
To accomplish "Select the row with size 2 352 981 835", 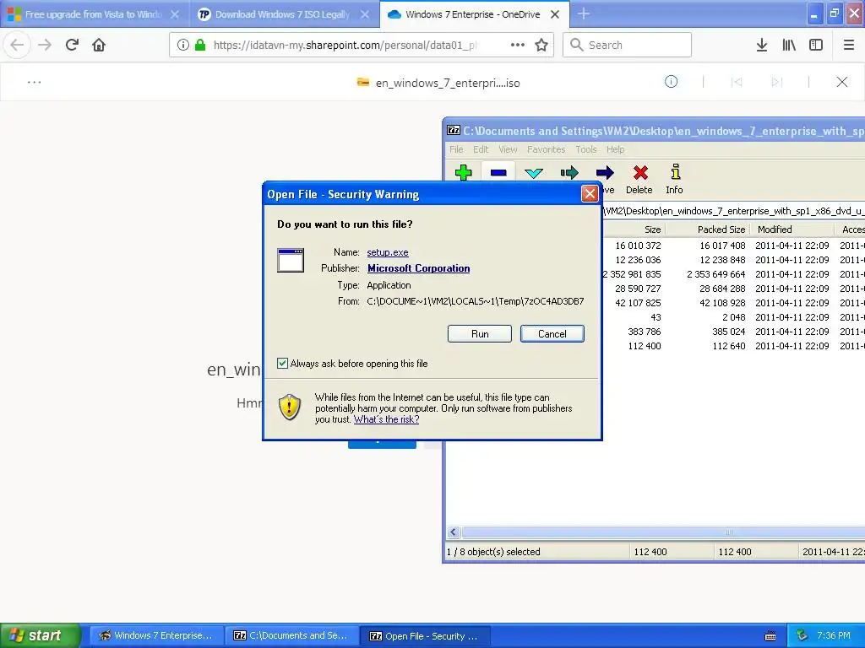I will click(734, 274).
